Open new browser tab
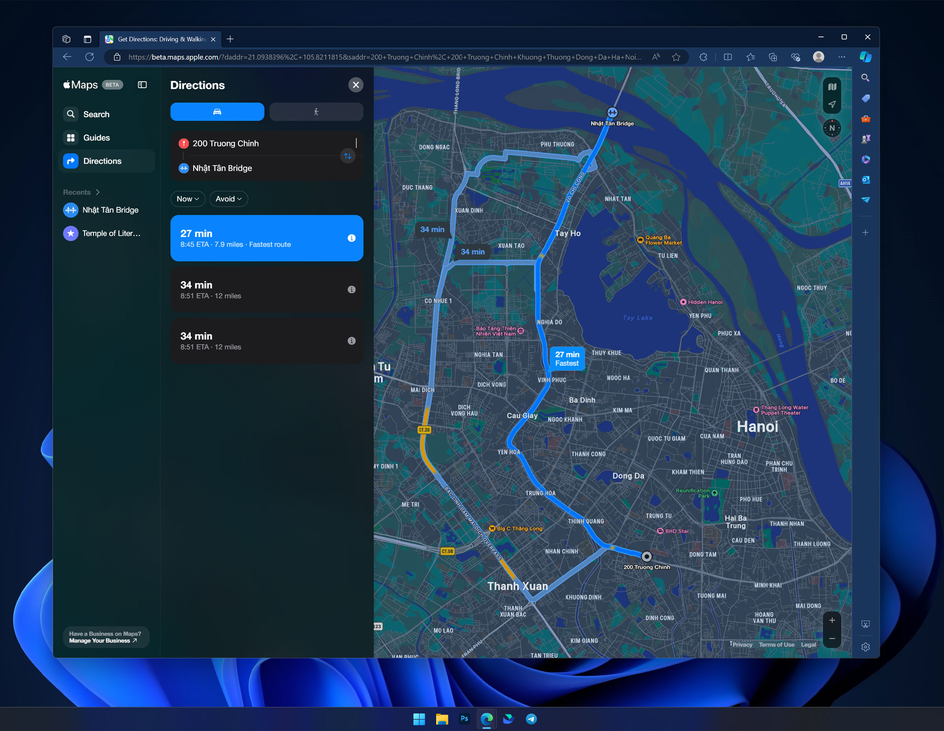944x731 pixels. pyautogui.click(x=230, y=39)
